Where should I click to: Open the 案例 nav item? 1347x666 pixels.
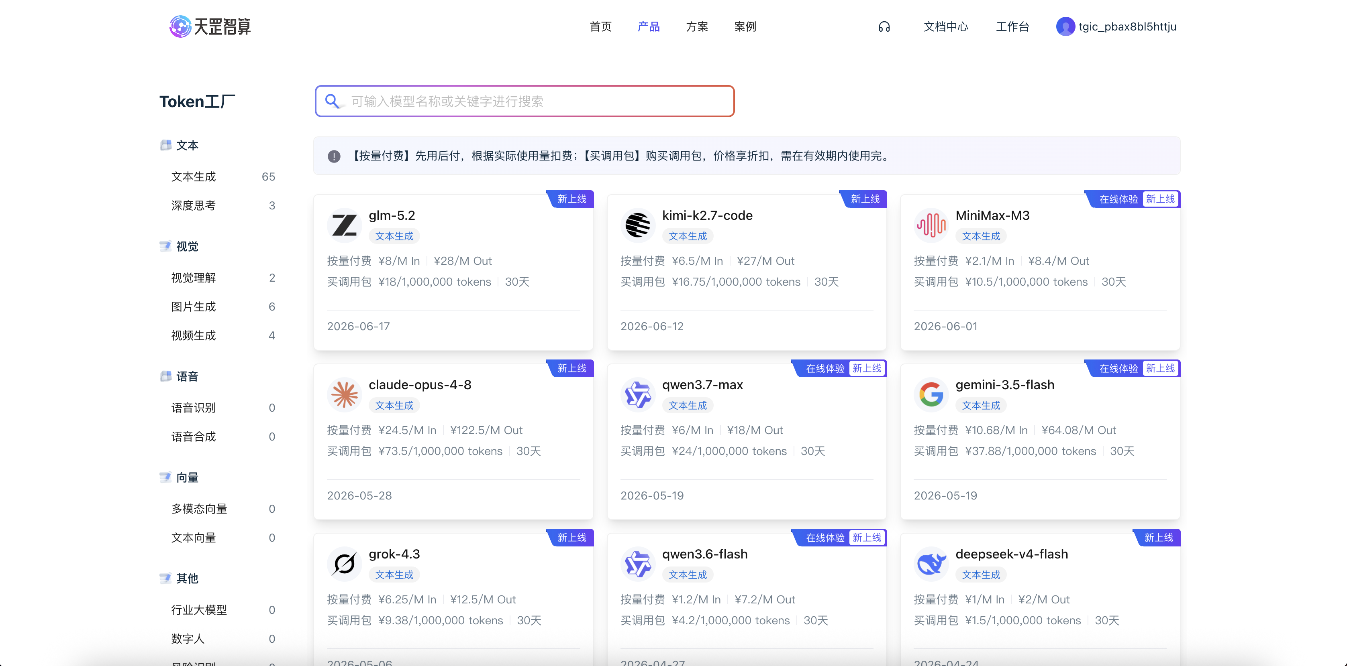pos(745,26)
